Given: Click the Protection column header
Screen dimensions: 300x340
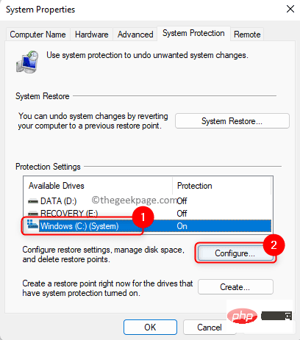Looking at the screenshot, I should (222, 186).
